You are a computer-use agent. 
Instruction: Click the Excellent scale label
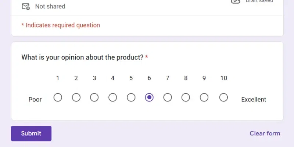[x=254, y=100]
